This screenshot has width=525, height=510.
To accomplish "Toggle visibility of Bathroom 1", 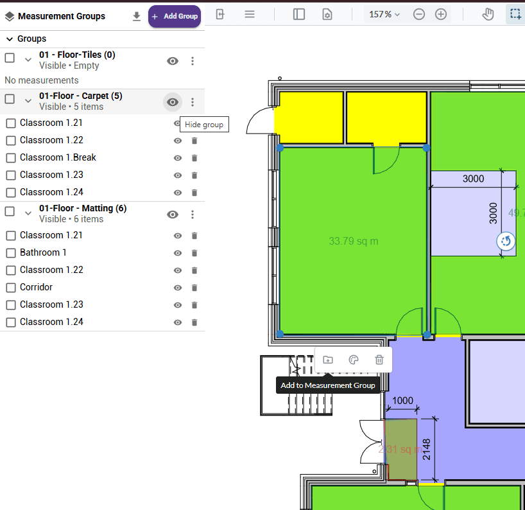I will (x=178, y=253).
